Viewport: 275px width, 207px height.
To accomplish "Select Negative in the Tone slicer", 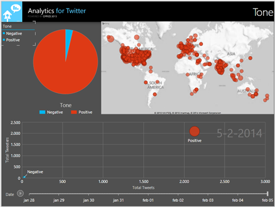I will 14,33.
